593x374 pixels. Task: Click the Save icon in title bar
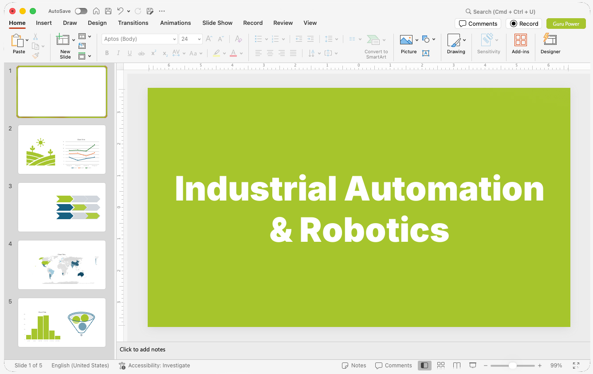pyautogui.click(x=108, y=11)
